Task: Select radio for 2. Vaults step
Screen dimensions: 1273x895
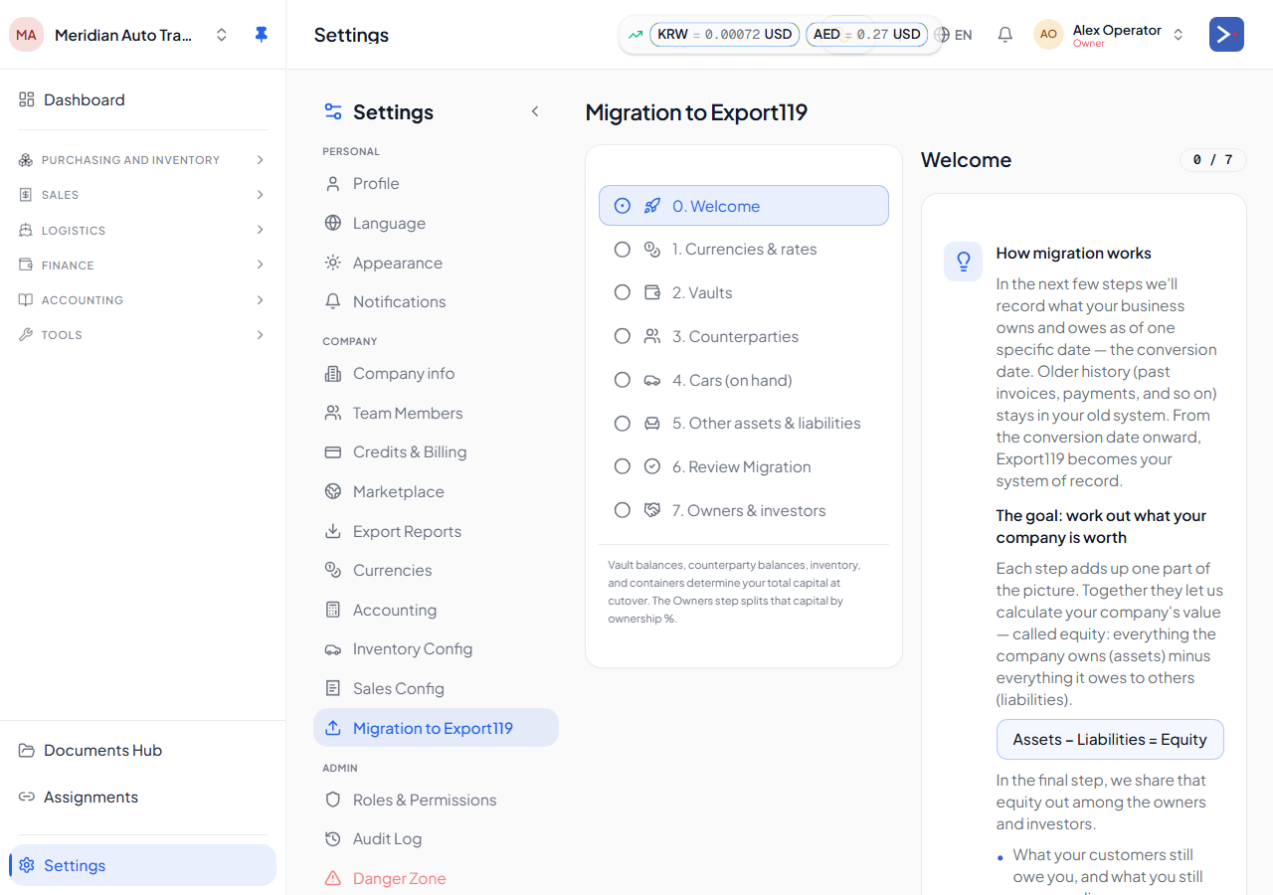Action: pyautogui.click(x=623, y=292)
